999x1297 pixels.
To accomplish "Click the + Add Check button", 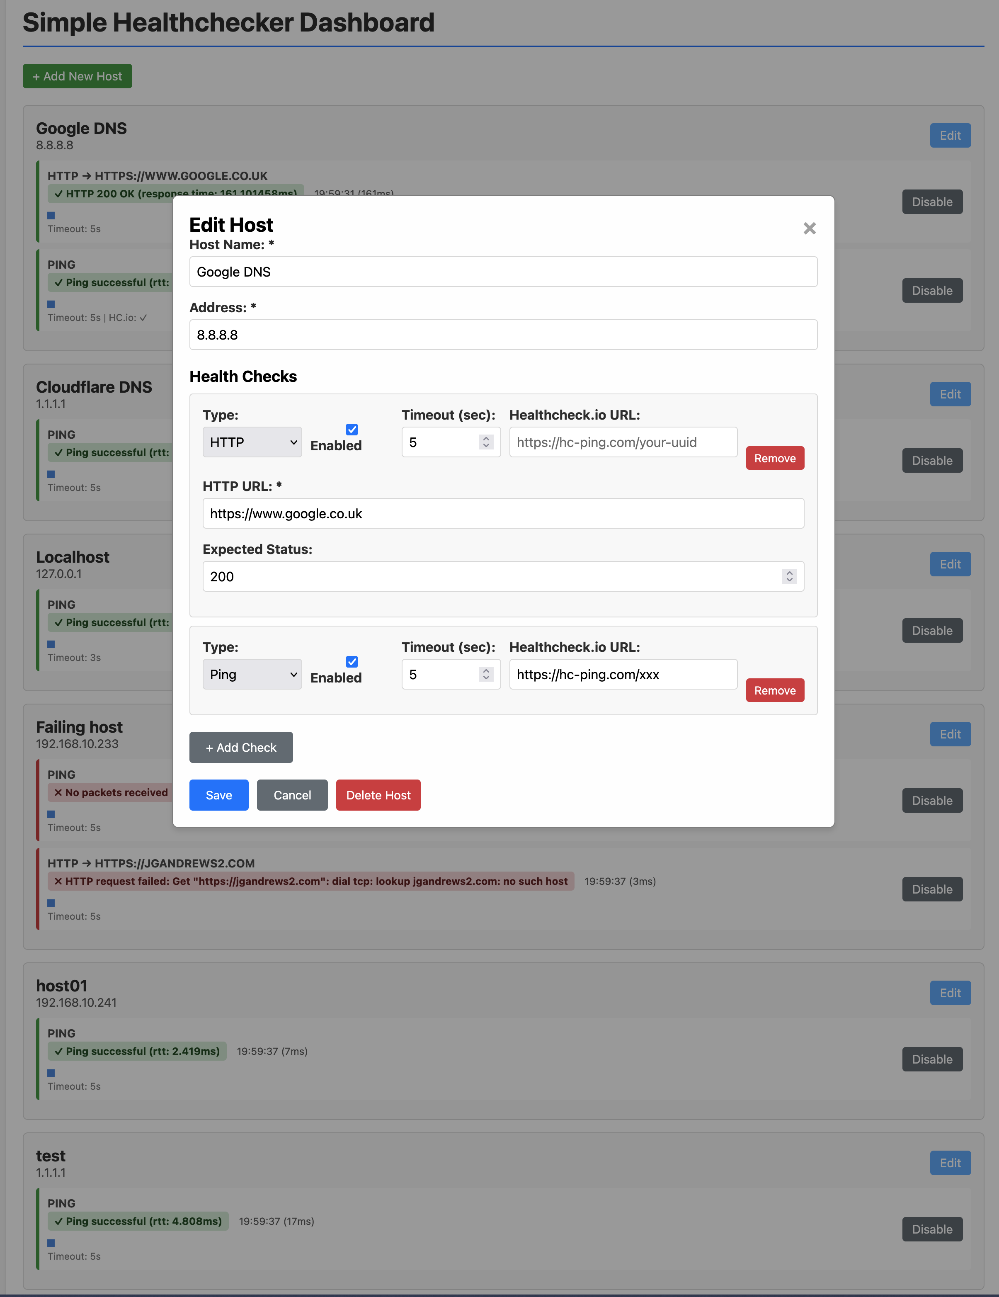I will 241,748.
